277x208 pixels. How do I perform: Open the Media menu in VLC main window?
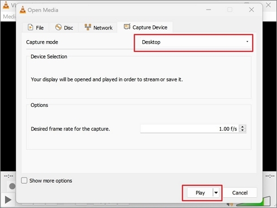click(9, 16)
